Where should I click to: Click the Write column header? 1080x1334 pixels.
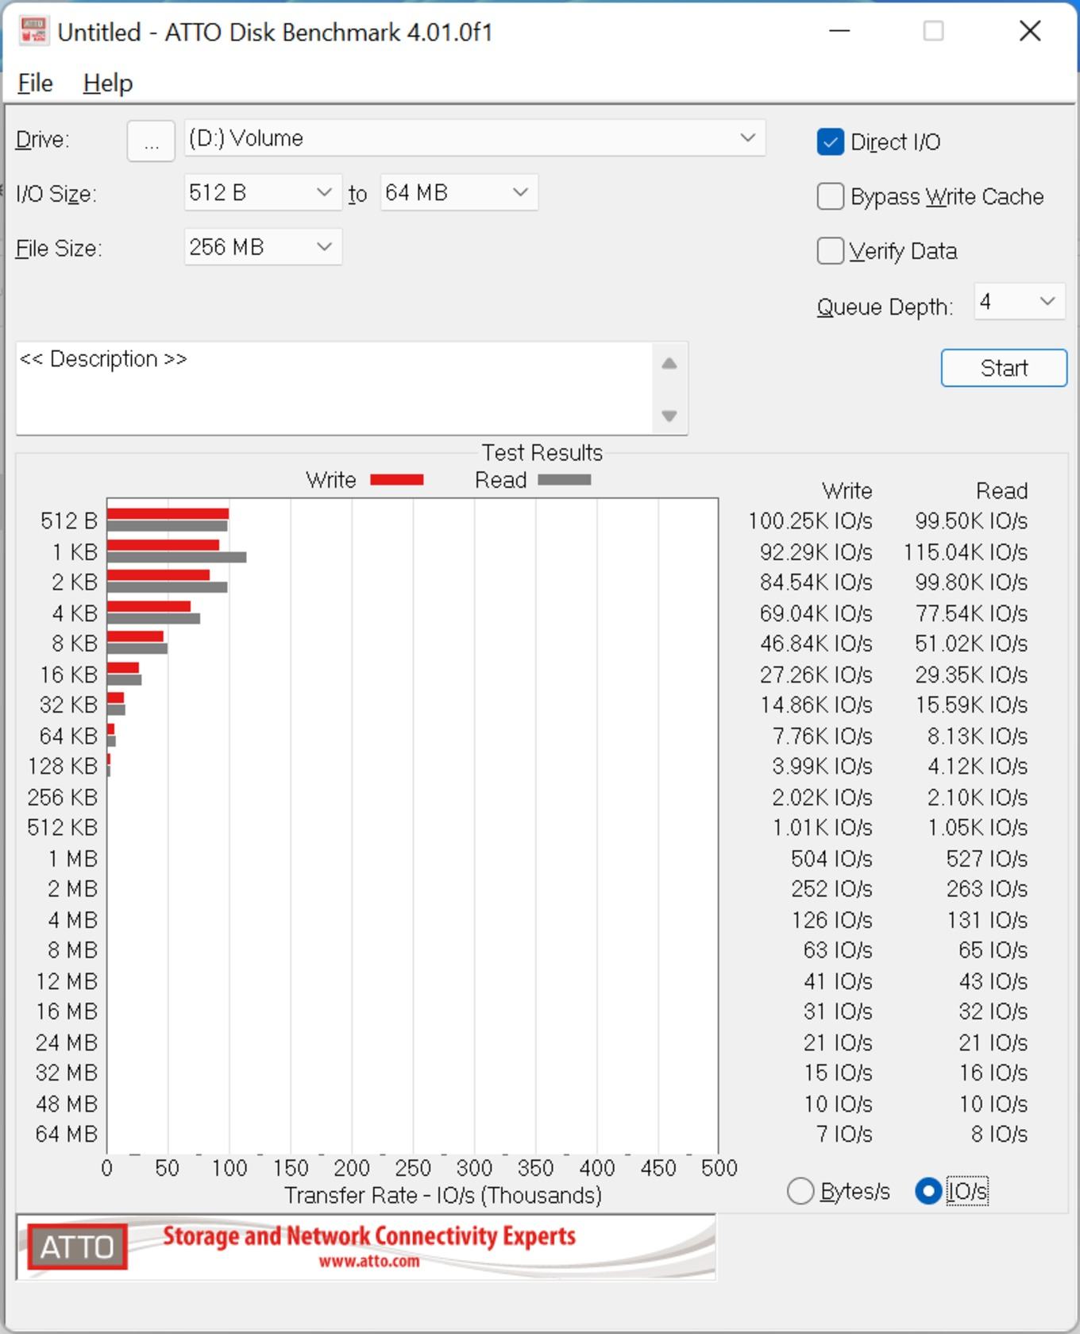pos(847,491)
